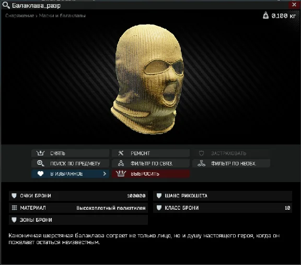The image size is (301, 265).
Task: Close the Балаклава_разр inspection window
Action: [294, 5]
